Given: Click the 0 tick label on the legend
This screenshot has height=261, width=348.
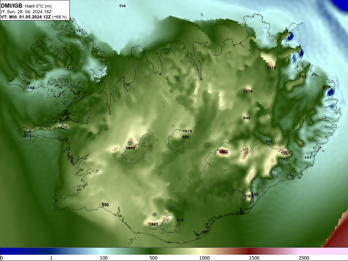Looking at the screenshot, I should click(2, 258).
